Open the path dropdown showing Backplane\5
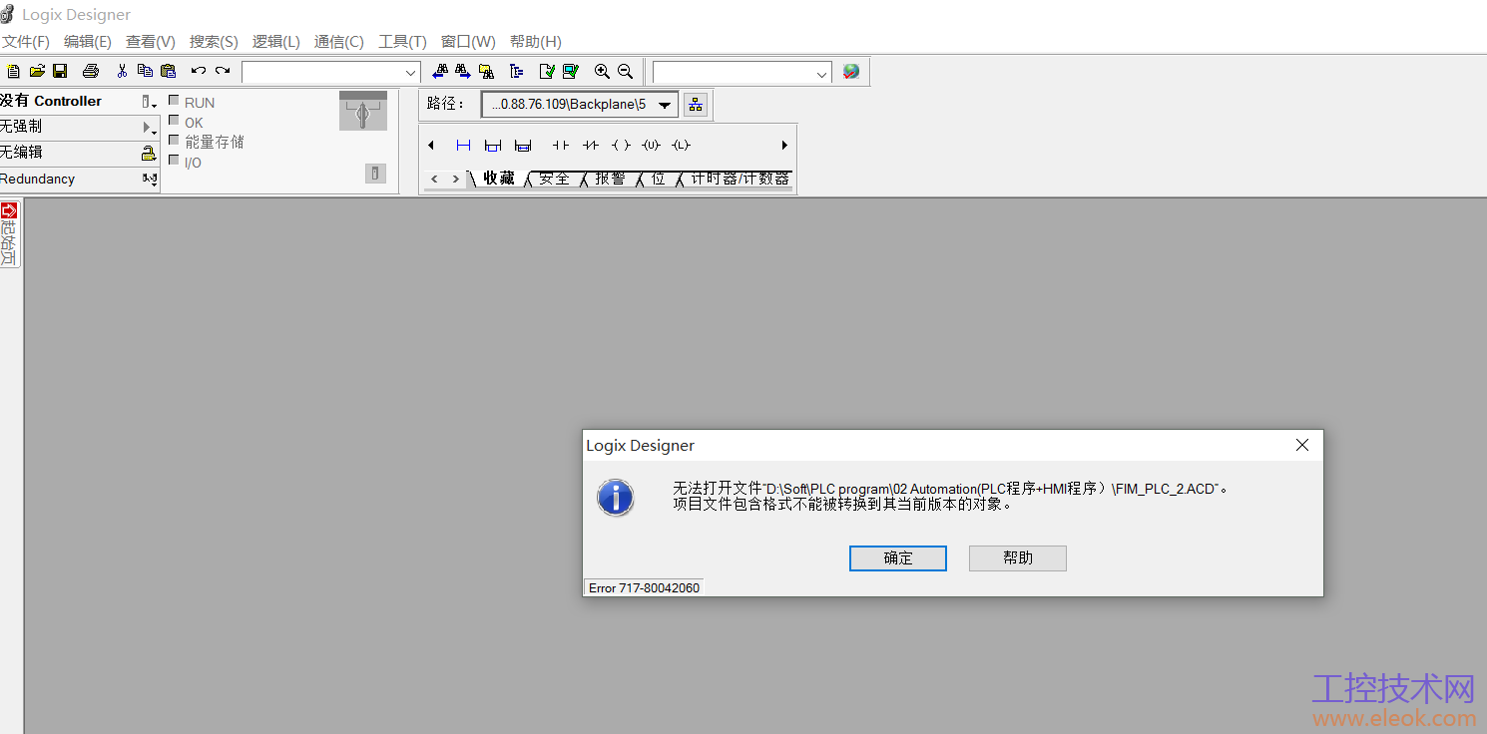The height and width of the screenshot is (734, 1487). (x=666, y=105)
